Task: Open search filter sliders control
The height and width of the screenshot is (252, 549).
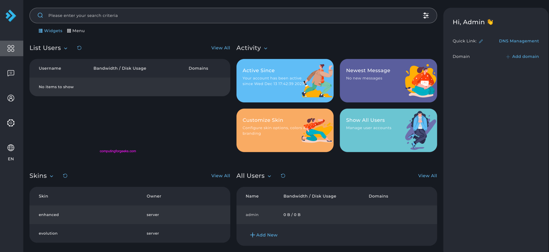Action: pos(426,15)
